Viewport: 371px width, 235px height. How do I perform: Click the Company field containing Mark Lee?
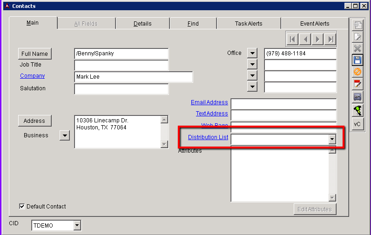tap(134, 77)
